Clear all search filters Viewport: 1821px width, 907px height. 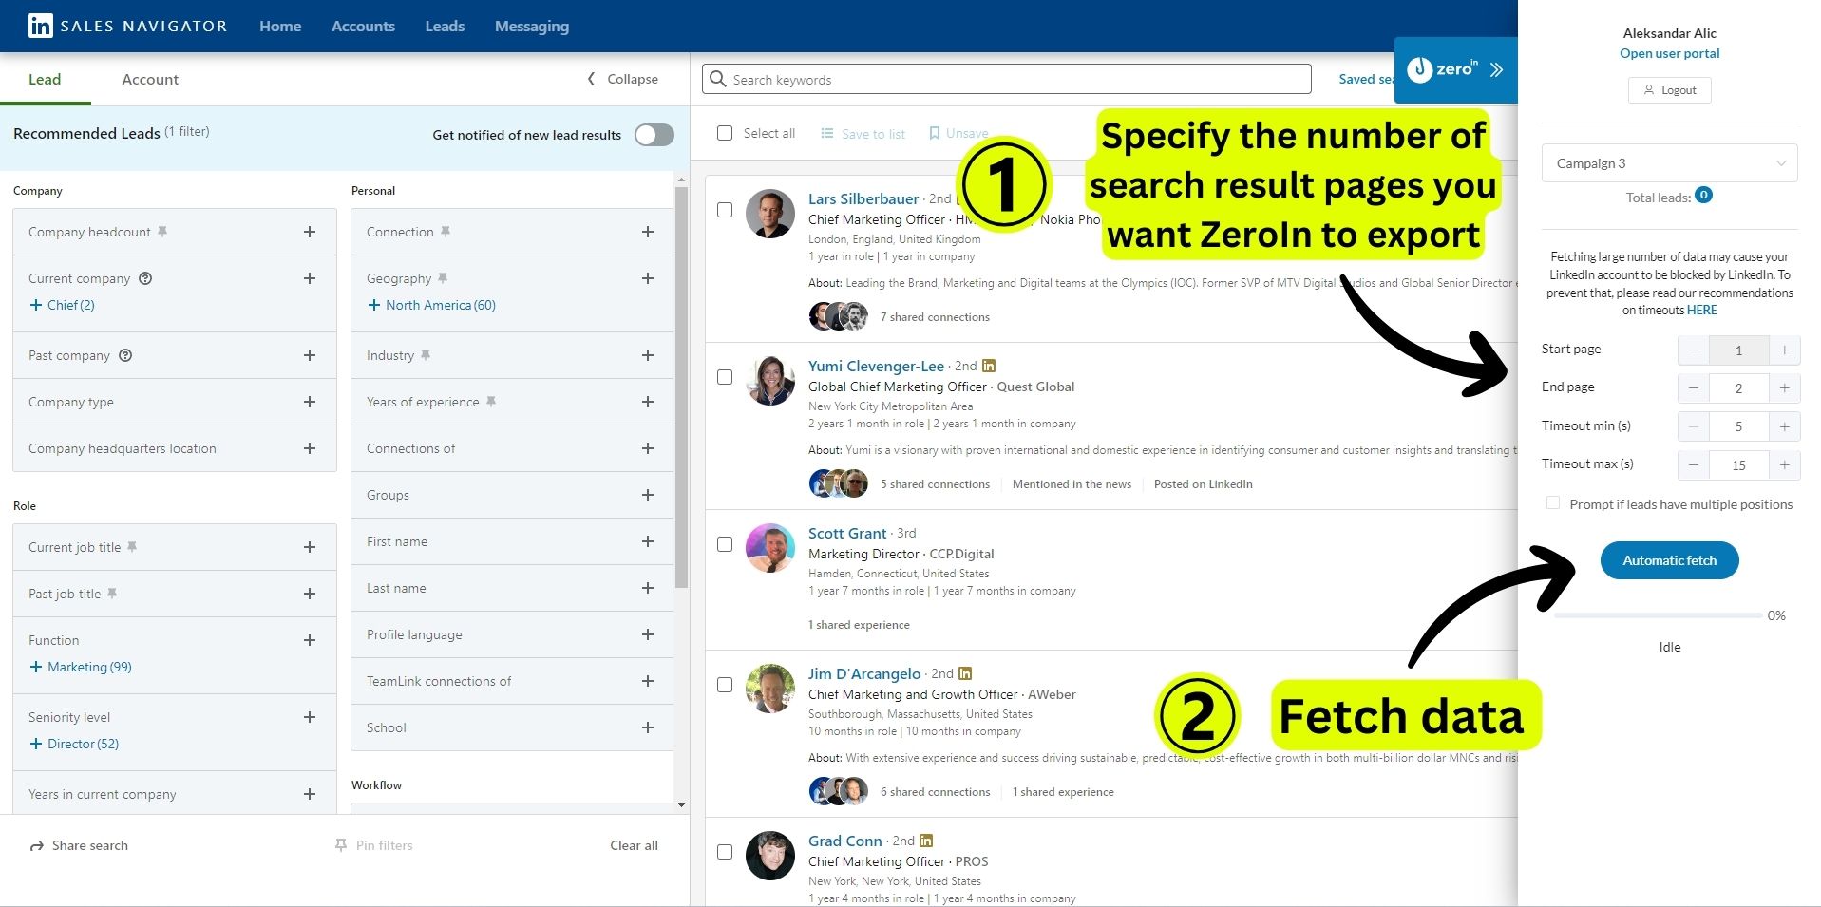[634, 845]
